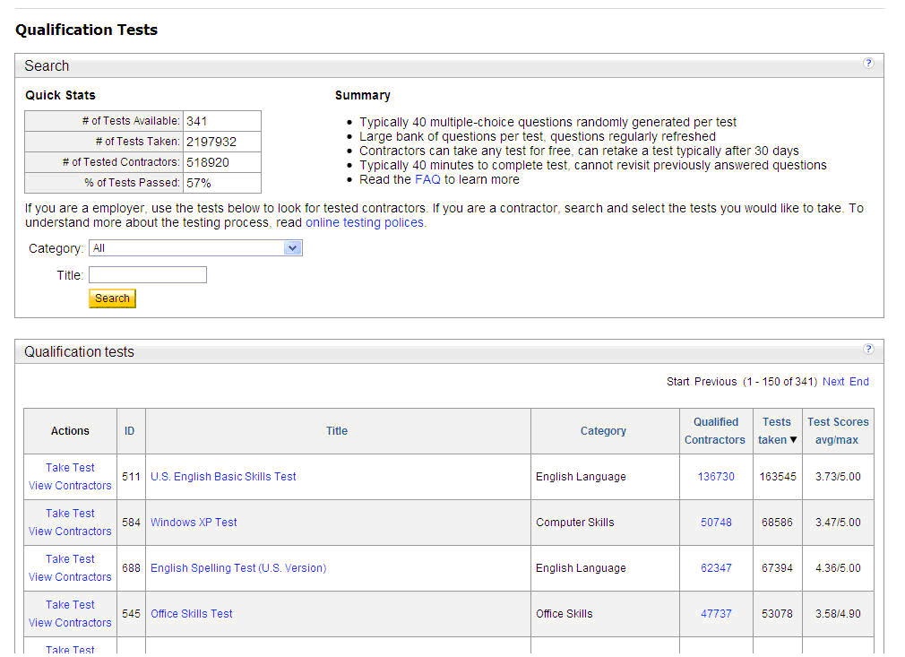View Contractors for Windows XP Test
The width and height of the screenshot is (905, 657).
[70, 532]
